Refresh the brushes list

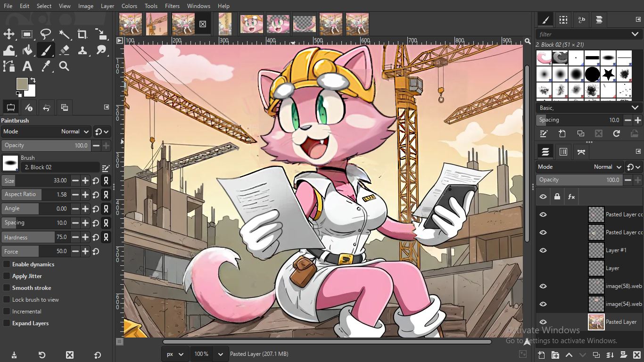coord(616,133)
